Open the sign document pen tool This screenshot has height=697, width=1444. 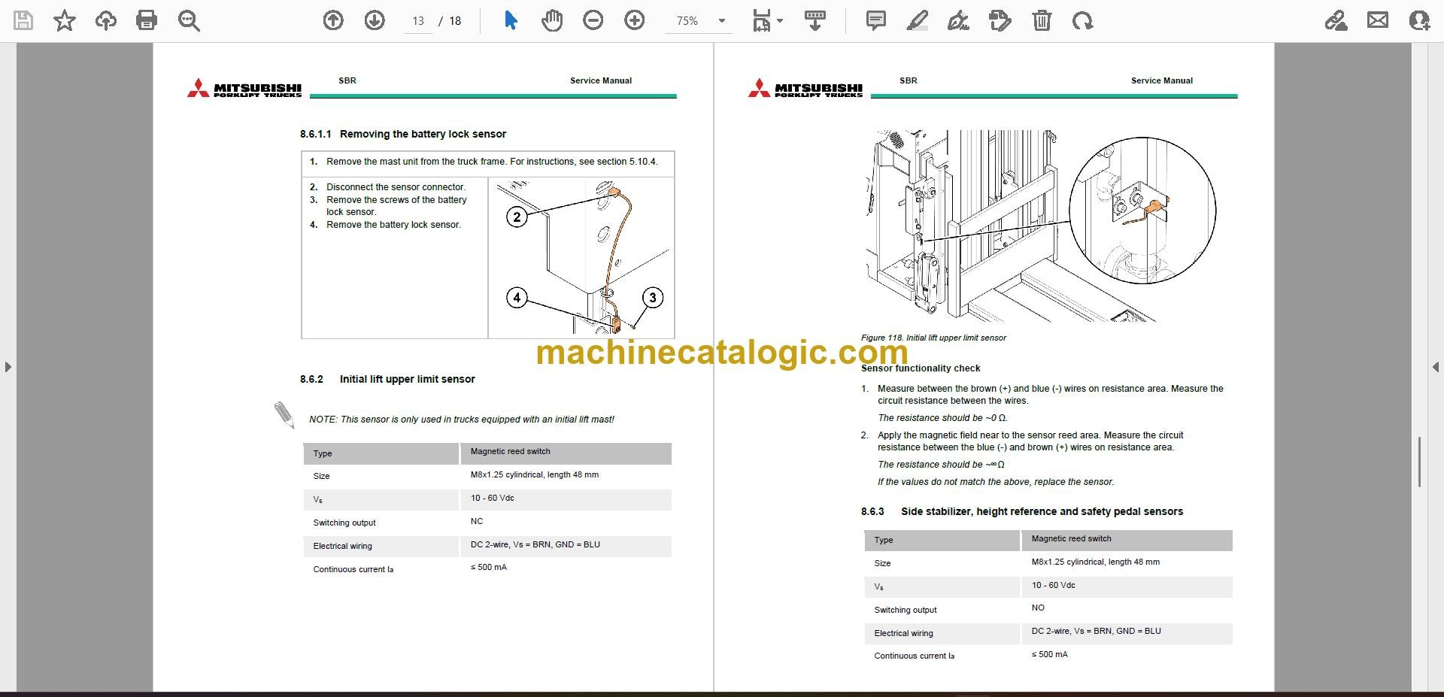(x=958, y=20)
